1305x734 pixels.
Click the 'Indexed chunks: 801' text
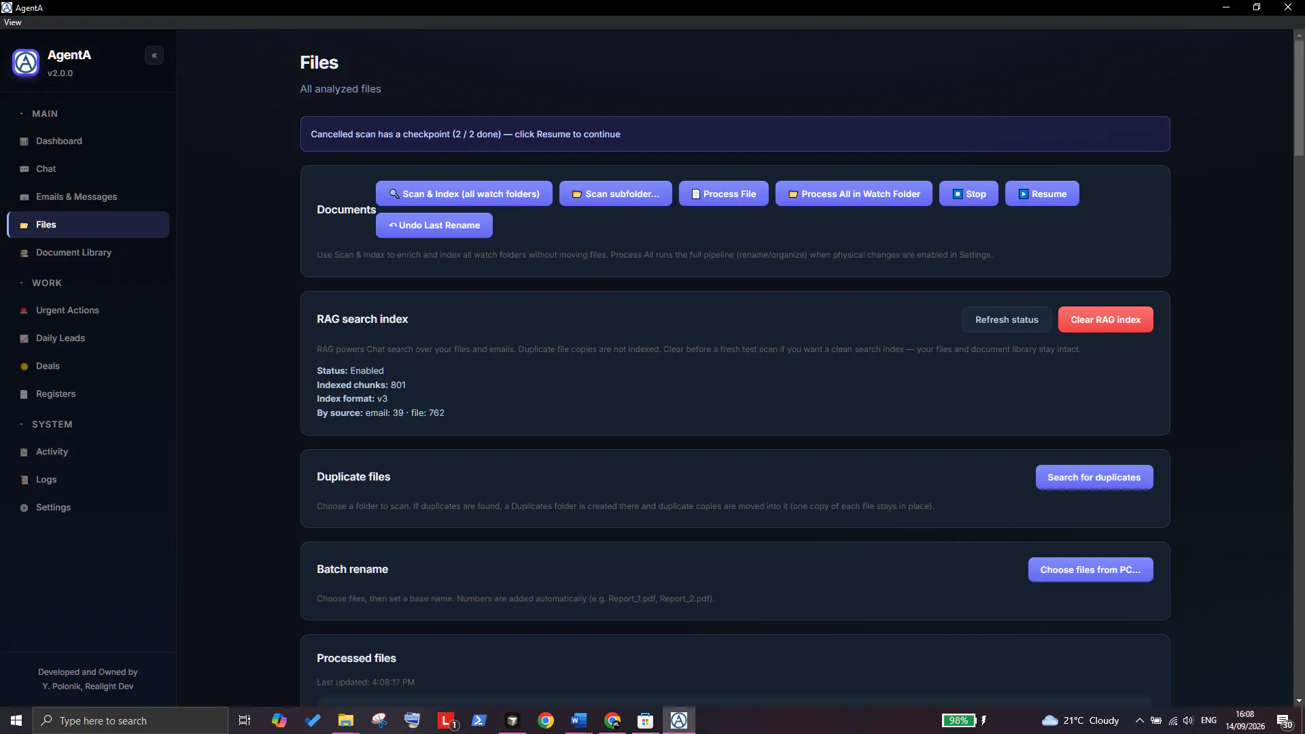coord(361,385)
